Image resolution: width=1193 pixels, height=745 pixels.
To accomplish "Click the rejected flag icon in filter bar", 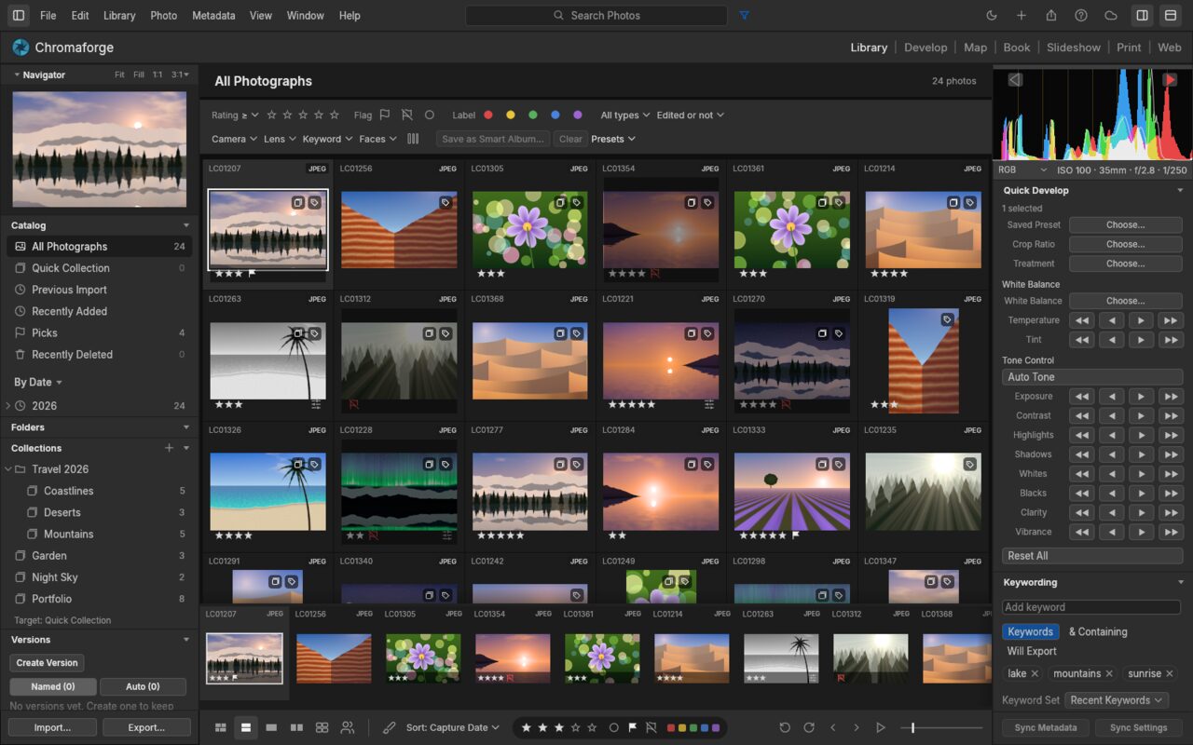I will (x=407, y=115).
